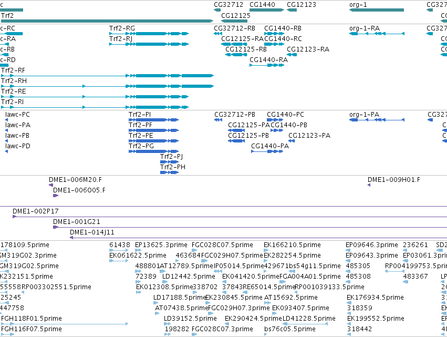Select transcript Trf2-RE
The width and height of the screenshot is (447, 337).
coord(95,97)
